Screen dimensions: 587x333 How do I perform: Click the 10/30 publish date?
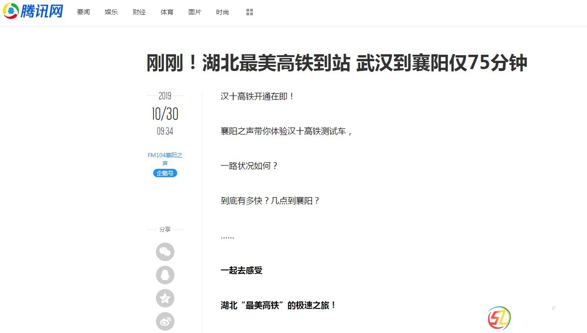[x=165, y=114]
